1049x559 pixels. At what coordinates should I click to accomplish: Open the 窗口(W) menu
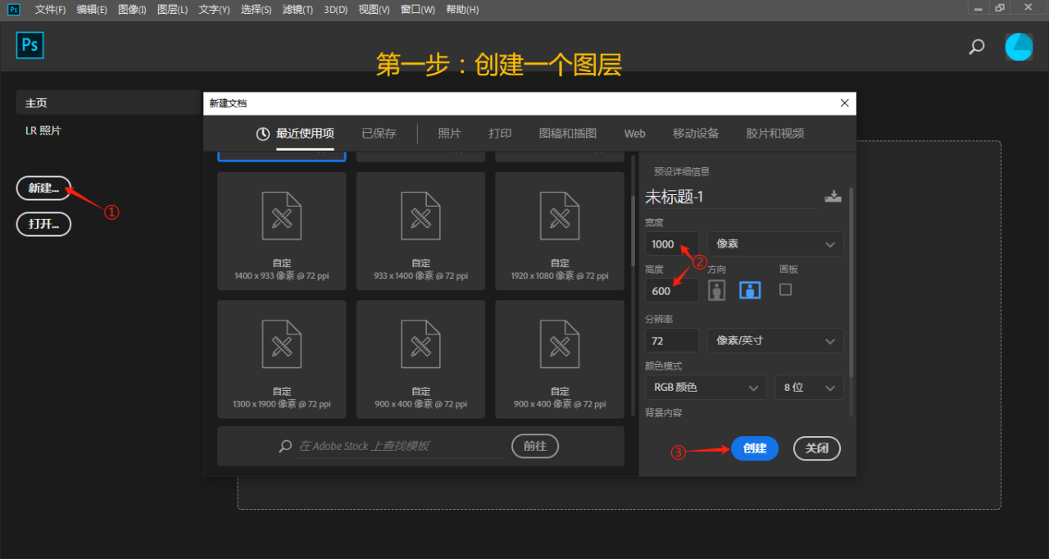418,10
